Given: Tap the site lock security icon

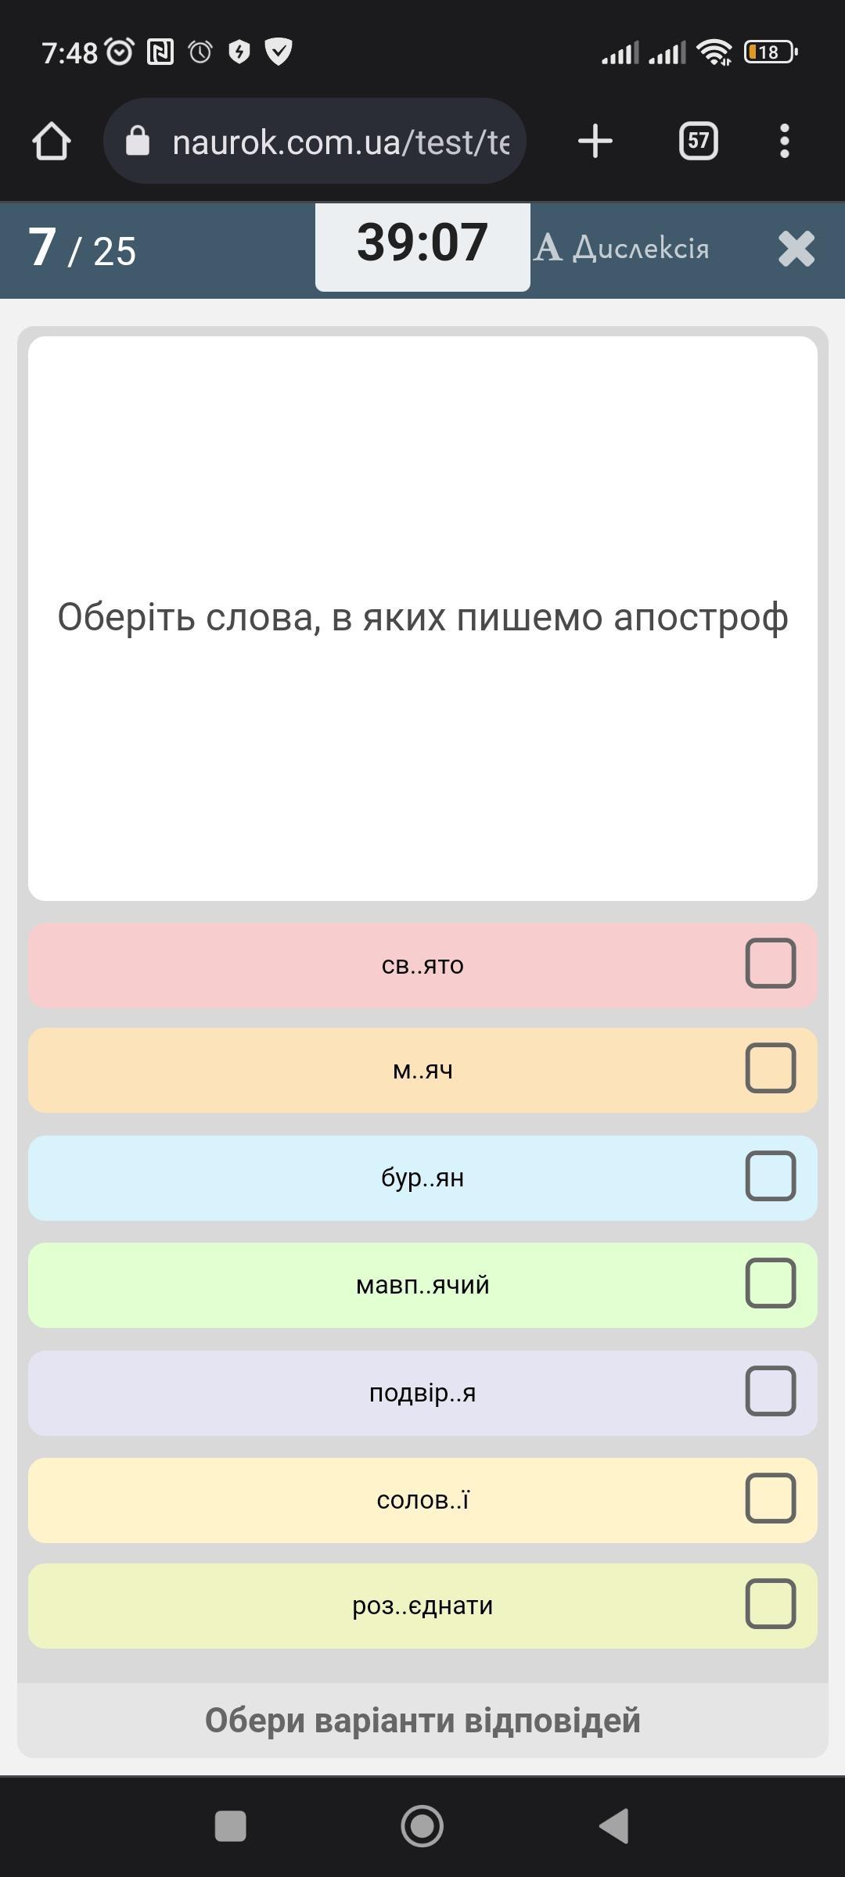Looking at the screenshot, I should click(x=138, y=142).
